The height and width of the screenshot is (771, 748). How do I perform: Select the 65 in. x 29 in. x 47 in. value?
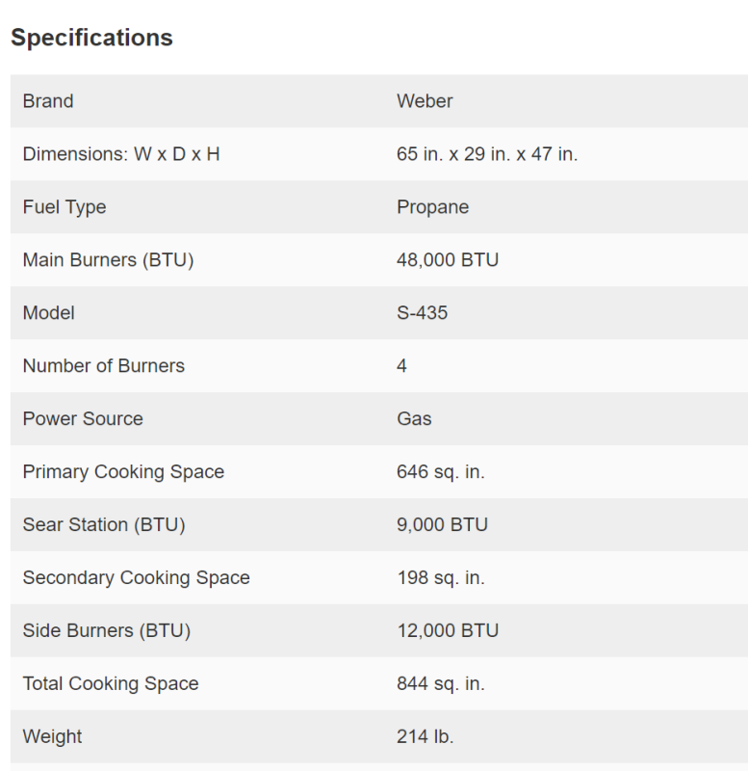pos(487,154)
